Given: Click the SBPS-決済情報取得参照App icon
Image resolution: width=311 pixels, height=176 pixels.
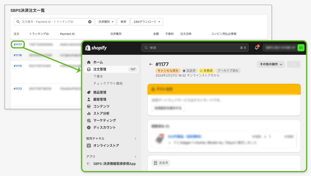Looking at the screenshot, I should (89, 164).
